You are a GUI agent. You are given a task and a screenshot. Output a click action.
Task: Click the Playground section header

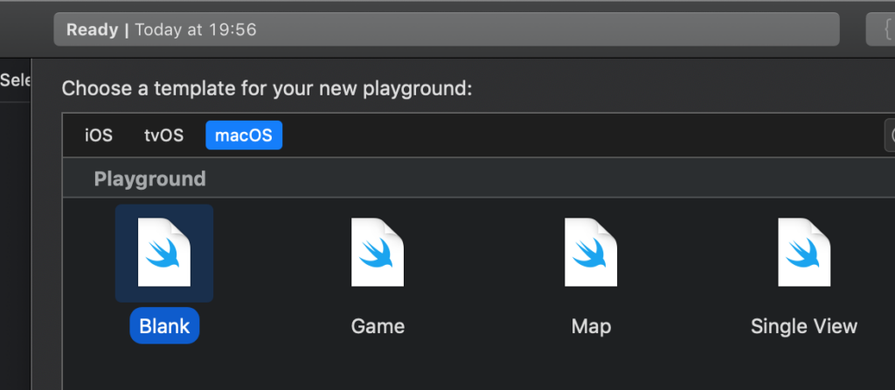click(x=478, y=178)
